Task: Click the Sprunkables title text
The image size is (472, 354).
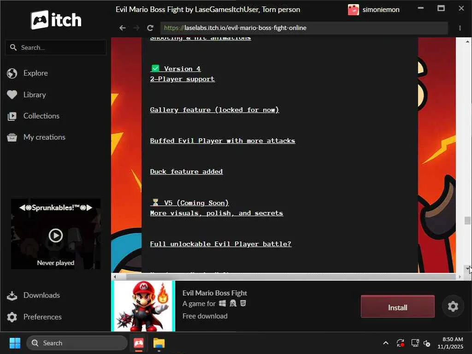Action: (x=56, y=208)
